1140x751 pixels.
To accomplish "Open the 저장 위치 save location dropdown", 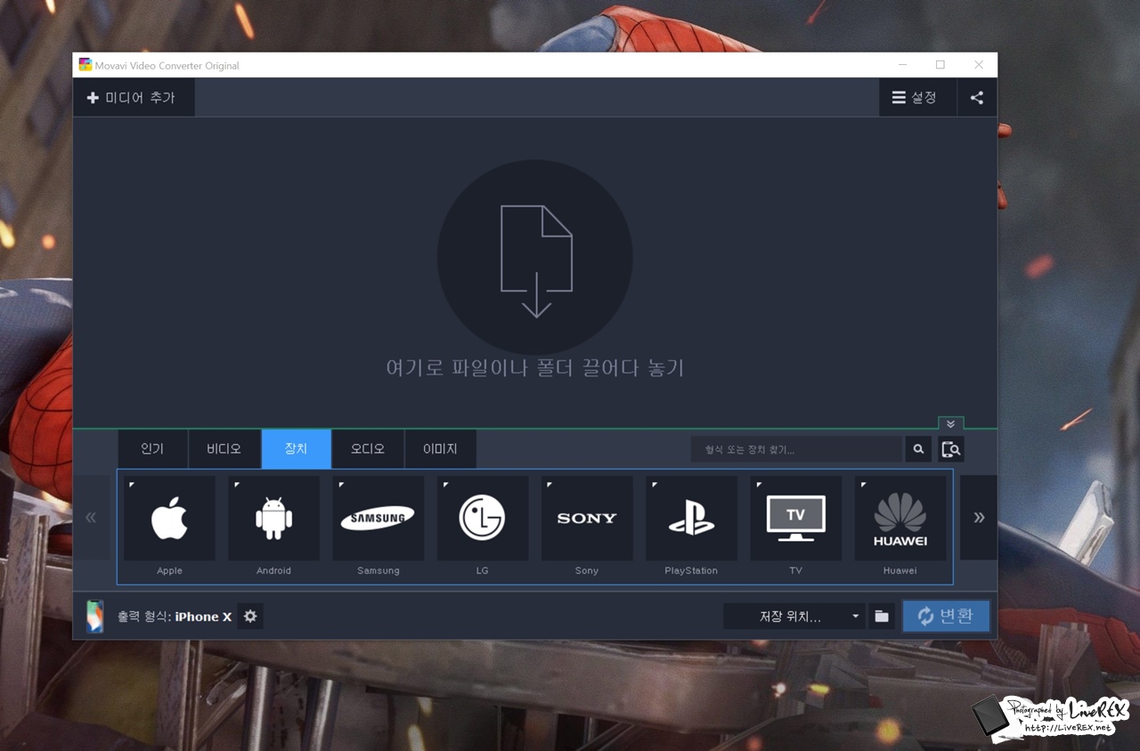I will [794, 617].
